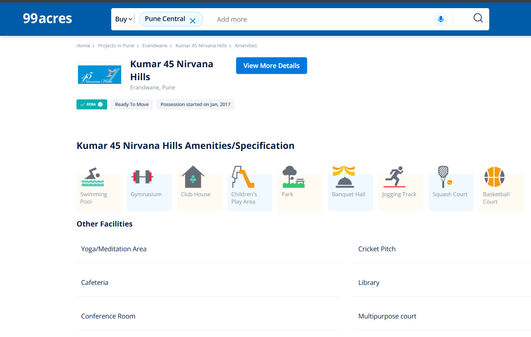Click the Gymnasium dumbbell icon

[143, 177]
